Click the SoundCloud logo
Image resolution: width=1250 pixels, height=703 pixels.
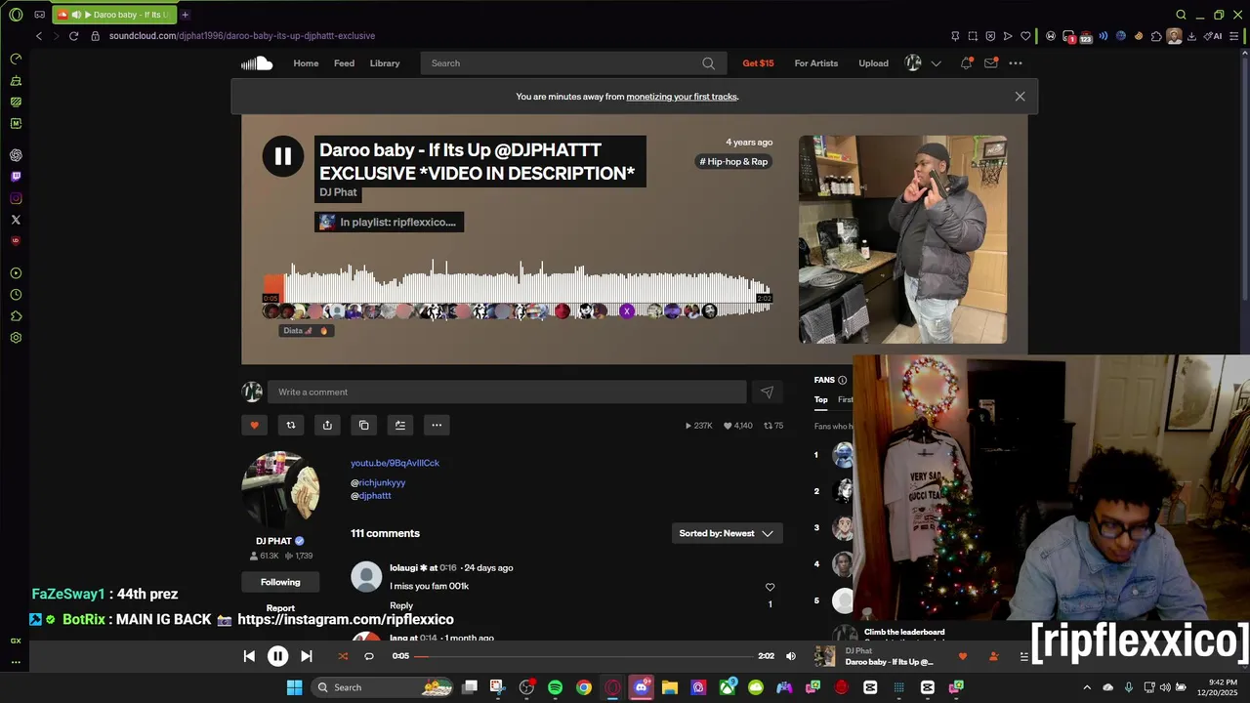click(257, 63)
